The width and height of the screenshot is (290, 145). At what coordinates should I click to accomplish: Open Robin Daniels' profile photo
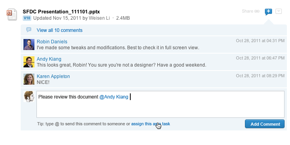(x=29, y=45)
